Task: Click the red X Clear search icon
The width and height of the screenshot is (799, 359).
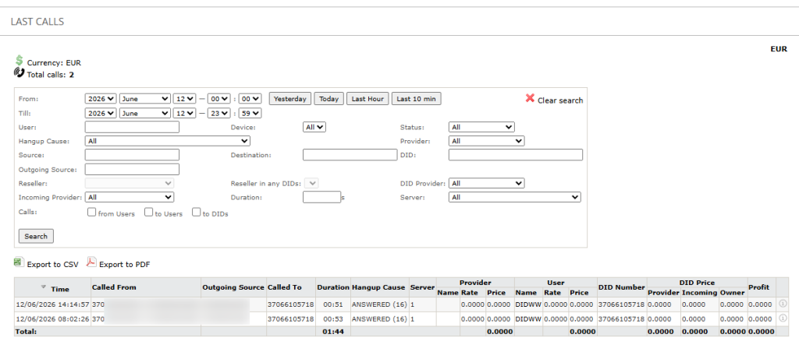Action: coord(530,98)
